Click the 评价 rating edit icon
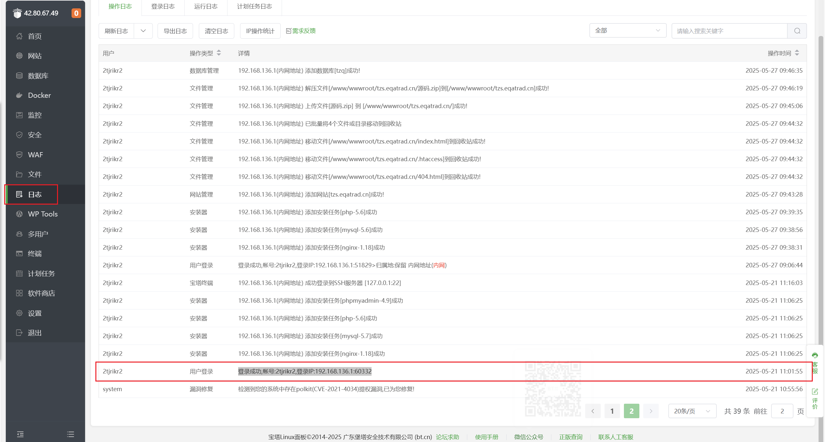 (x=815, y=392)
